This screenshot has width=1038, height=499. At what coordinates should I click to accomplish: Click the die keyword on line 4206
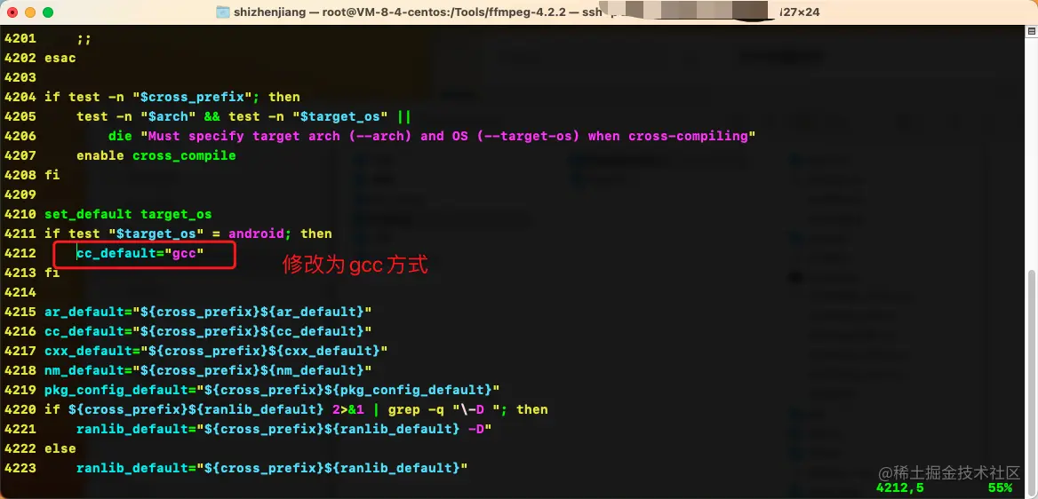click(121, 137)
